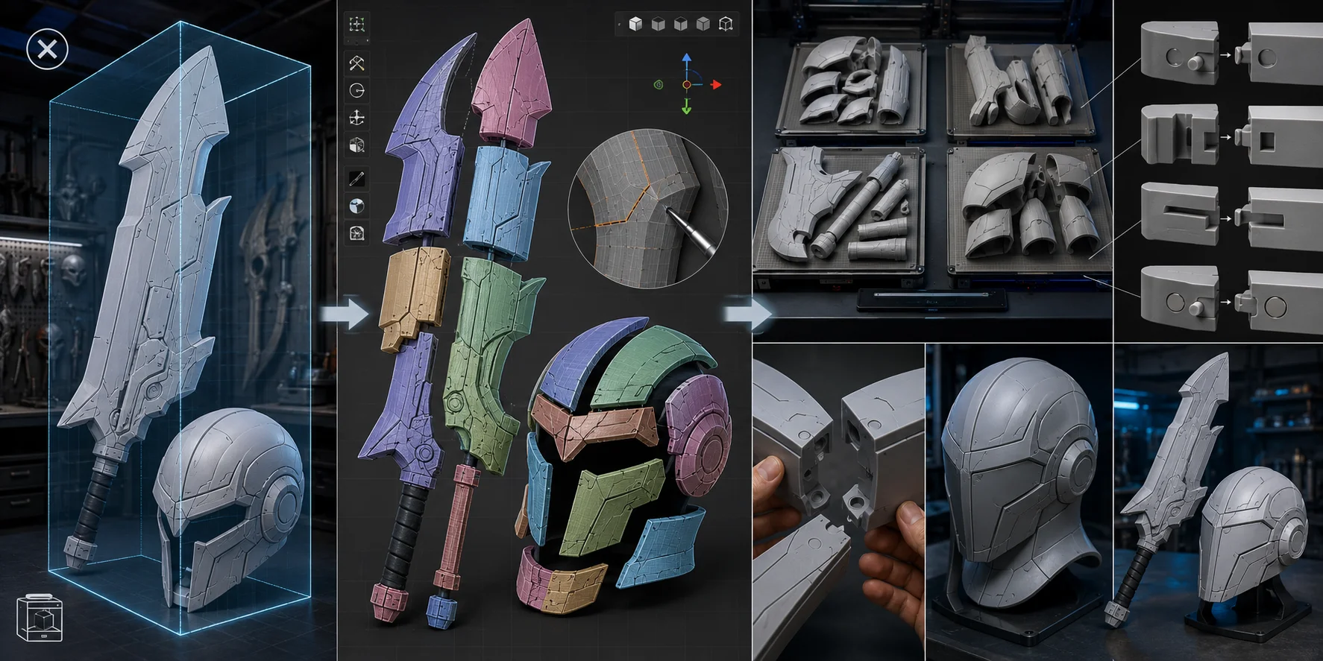Select the sphere slice tool icon
Image resolution: width=1323 pixels, height=661 pixels.
(356, 206)
